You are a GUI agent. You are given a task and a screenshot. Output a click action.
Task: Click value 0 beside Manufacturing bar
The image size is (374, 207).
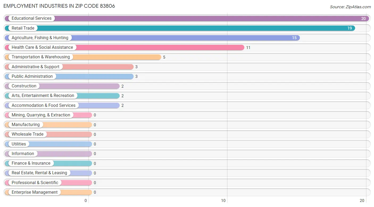coord(95,125)
